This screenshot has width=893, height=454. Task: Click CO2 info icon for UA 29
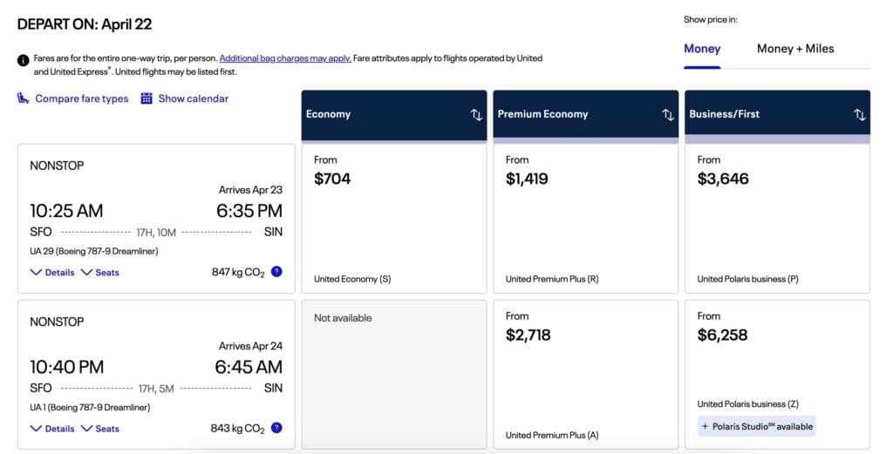click(x=276, y=272)
